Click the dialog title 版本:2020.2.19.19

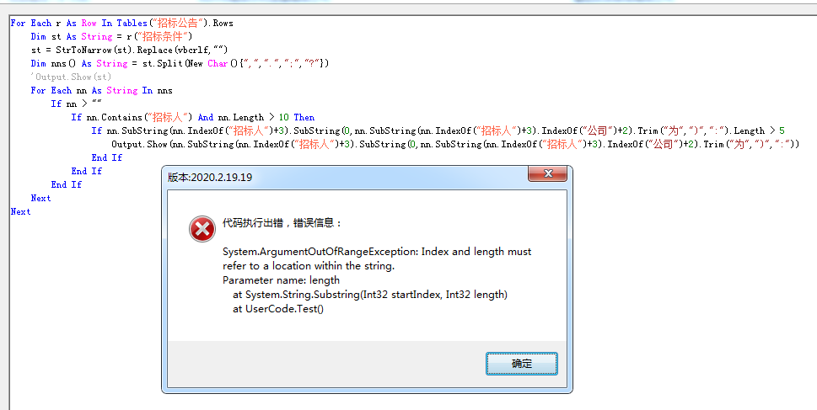point(210,178)
